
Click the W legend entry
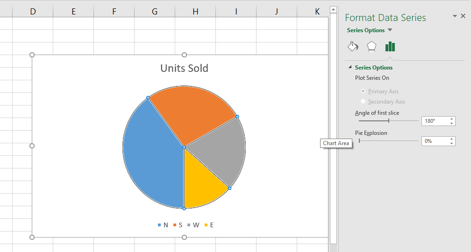(x=193, y=225)
